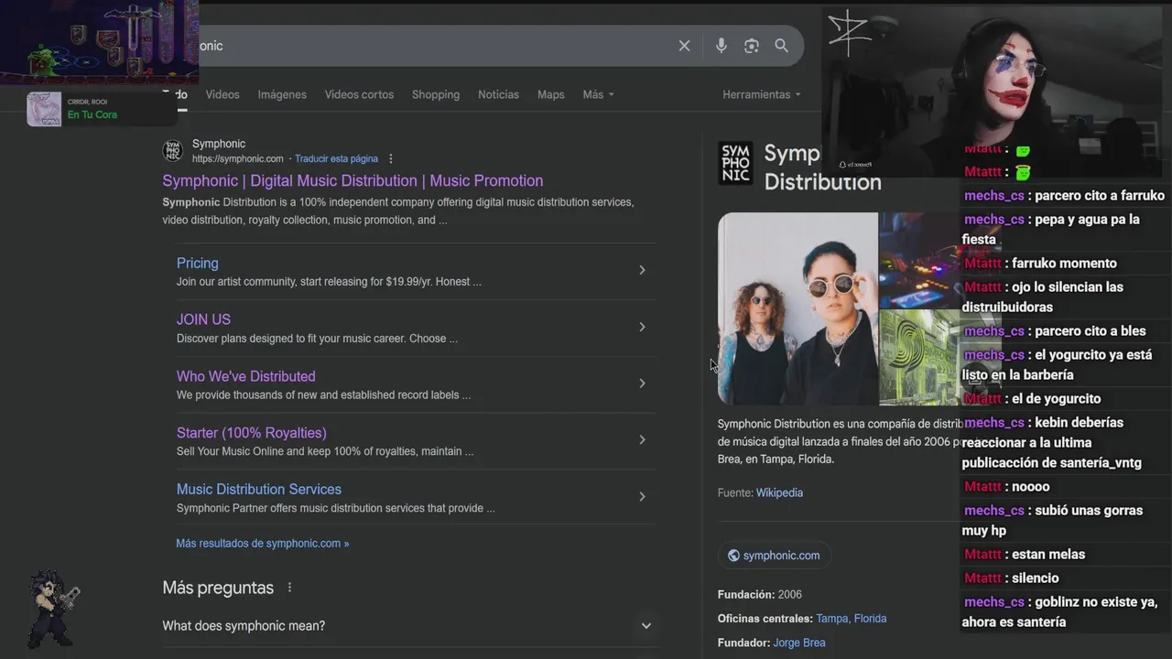The height and width of the screenshot is (659, 1172).
Task: Submit search using magnifying glass icon
Action: click(782, 46)
